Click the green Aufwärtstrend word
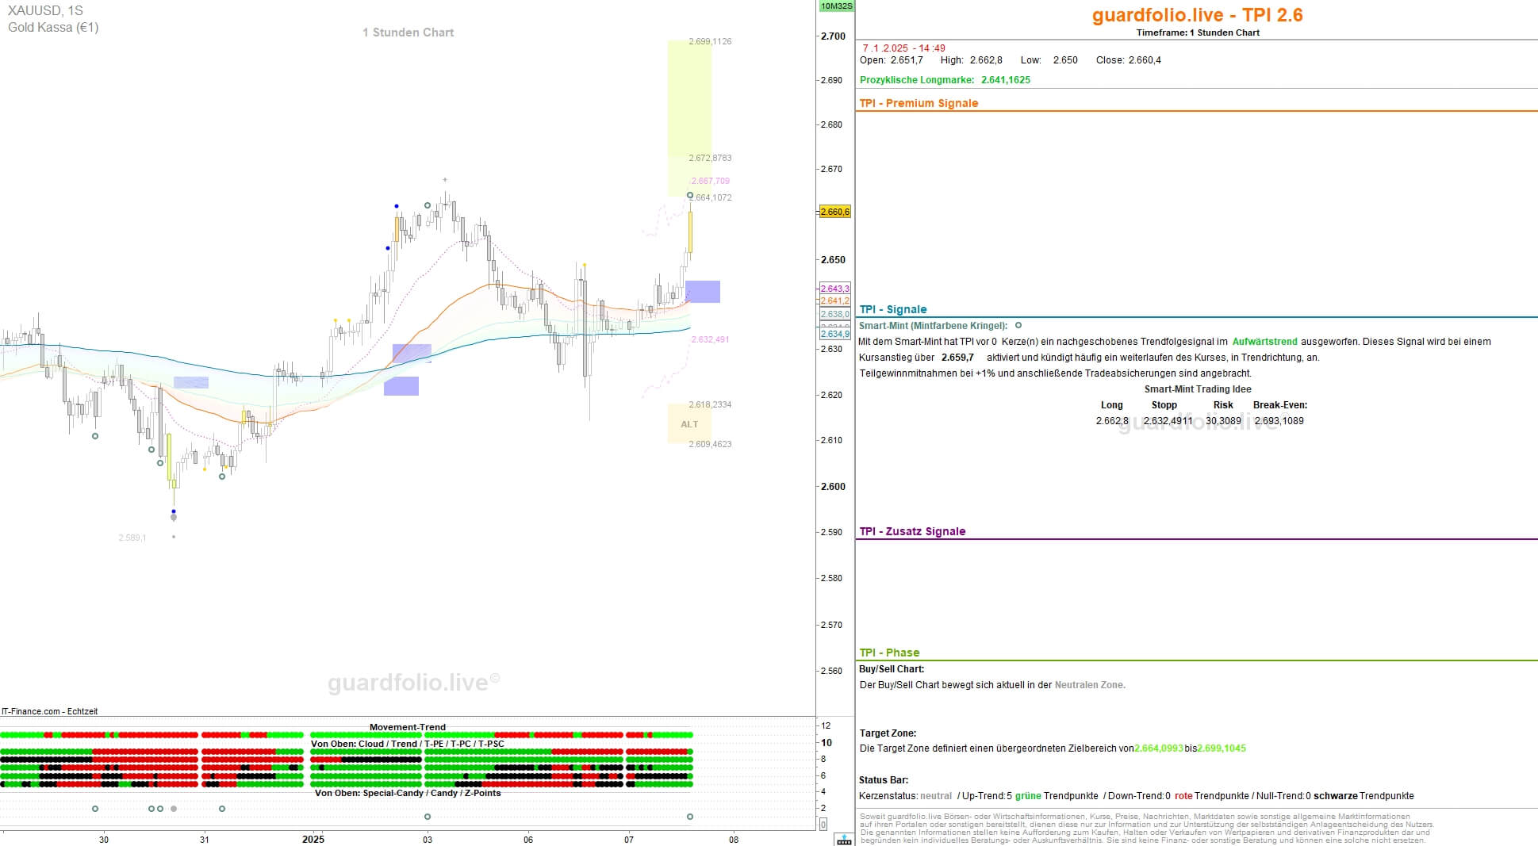1538x846 pixels. [1264, 342]
